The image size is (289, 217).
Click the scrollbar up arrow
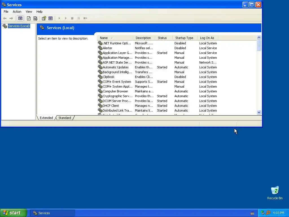[259, 38]
